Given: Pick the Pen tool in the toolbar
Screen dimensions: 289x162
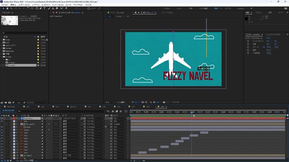Looking at the screenshot, I should [x=41, y=8].
